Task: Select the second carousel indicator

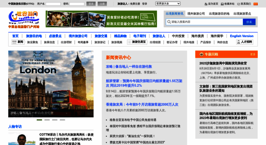Action: [47, 120]
